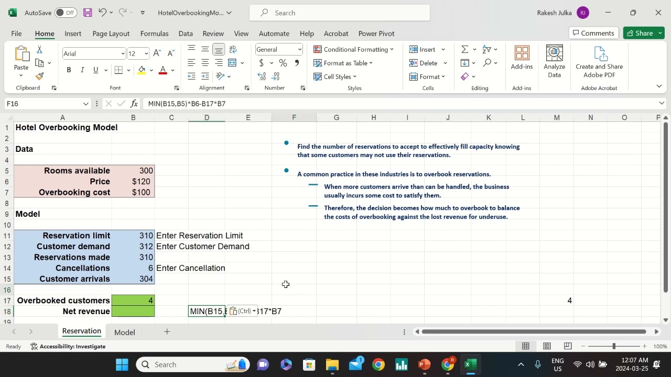
Task: Apply Percent Style number format
Action: click(x=283, y=63)
